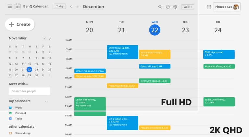Toggle the Personal calendar checkbox
Screen dimensions: 249x137
pos(10,113)
